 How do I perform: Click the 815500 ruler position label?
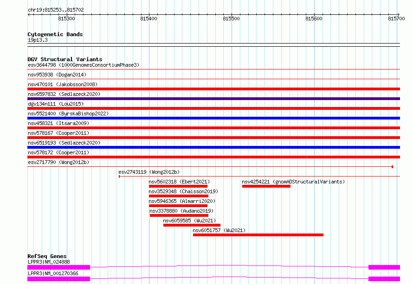click(x=231, y=19)
